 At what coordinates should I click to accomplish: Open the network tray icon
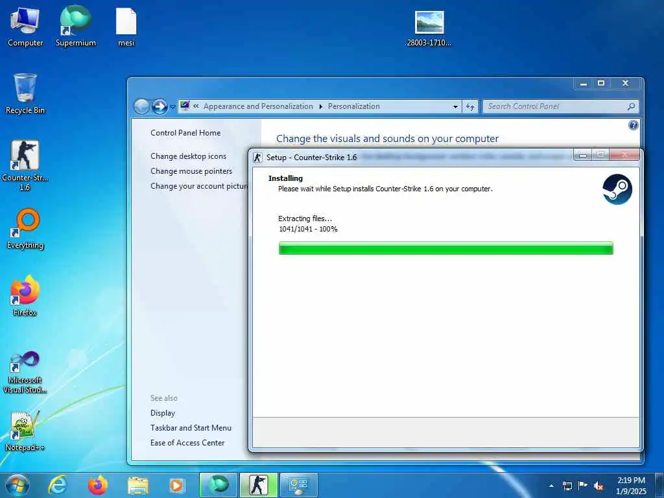click(x=567, y=486)
